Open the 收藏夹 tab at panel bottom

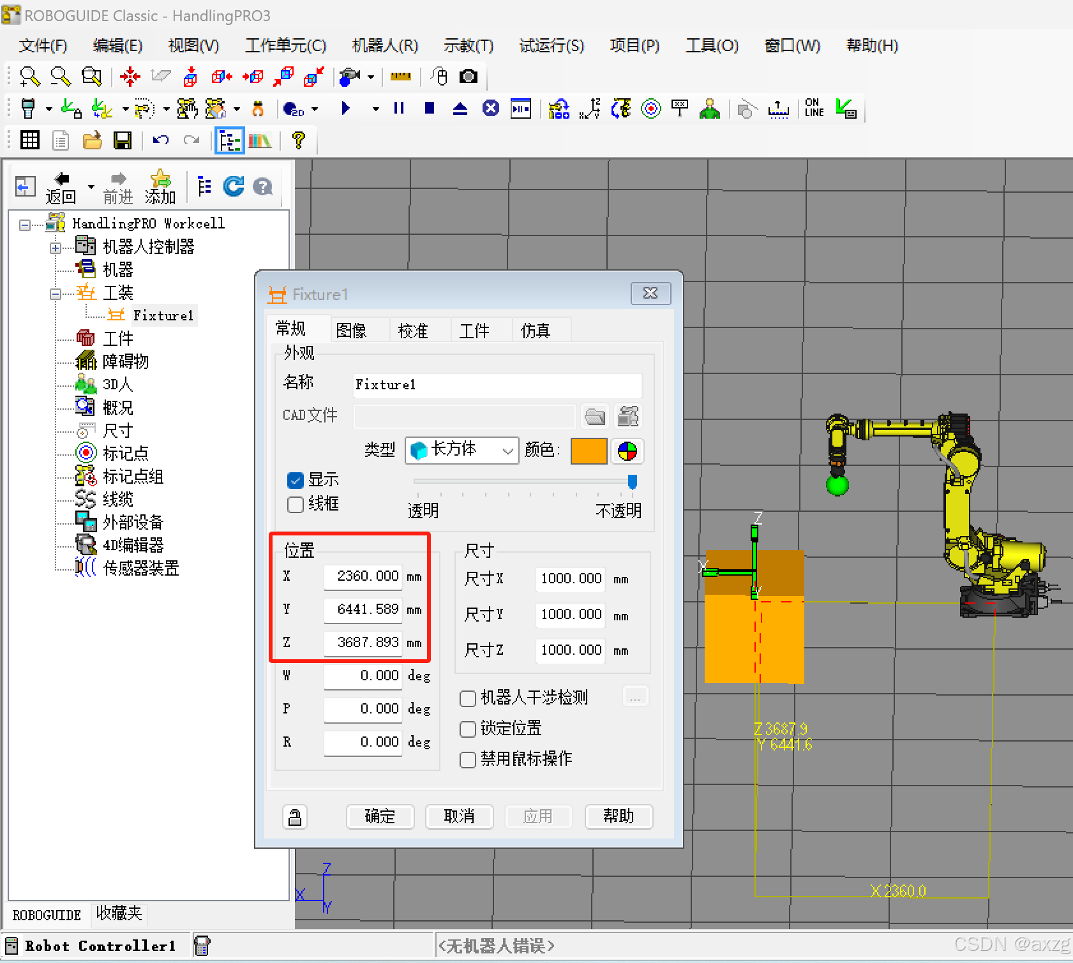[119, 913]
